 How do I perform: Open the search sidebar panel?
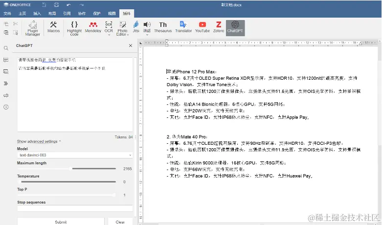pyautogui.click(x=6, y=48)
